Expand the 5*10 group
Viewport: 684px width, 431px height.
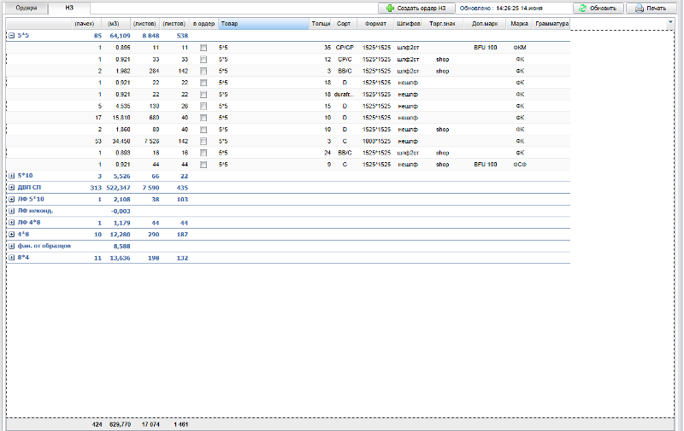click(11, 175)
